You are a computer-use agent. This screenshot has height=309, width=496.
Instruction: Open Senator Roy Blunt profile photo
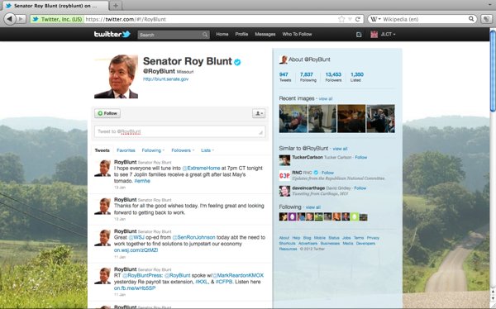(116, 77)
